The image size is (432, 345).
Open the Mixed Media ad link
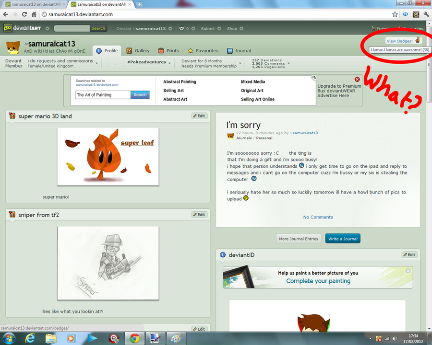(253, 82)
